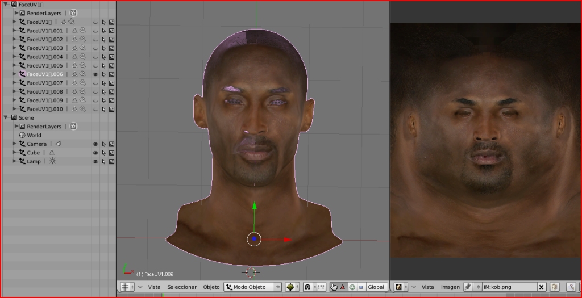The image size is (582, 298).
Task: Select the translate manipulator arrow icon
Action: (343, 287)
